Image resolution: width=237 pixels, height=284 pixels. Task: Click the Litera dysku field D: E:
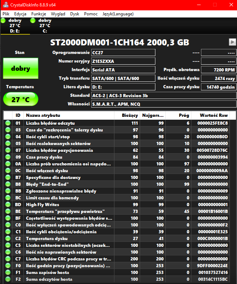point(123,87)
